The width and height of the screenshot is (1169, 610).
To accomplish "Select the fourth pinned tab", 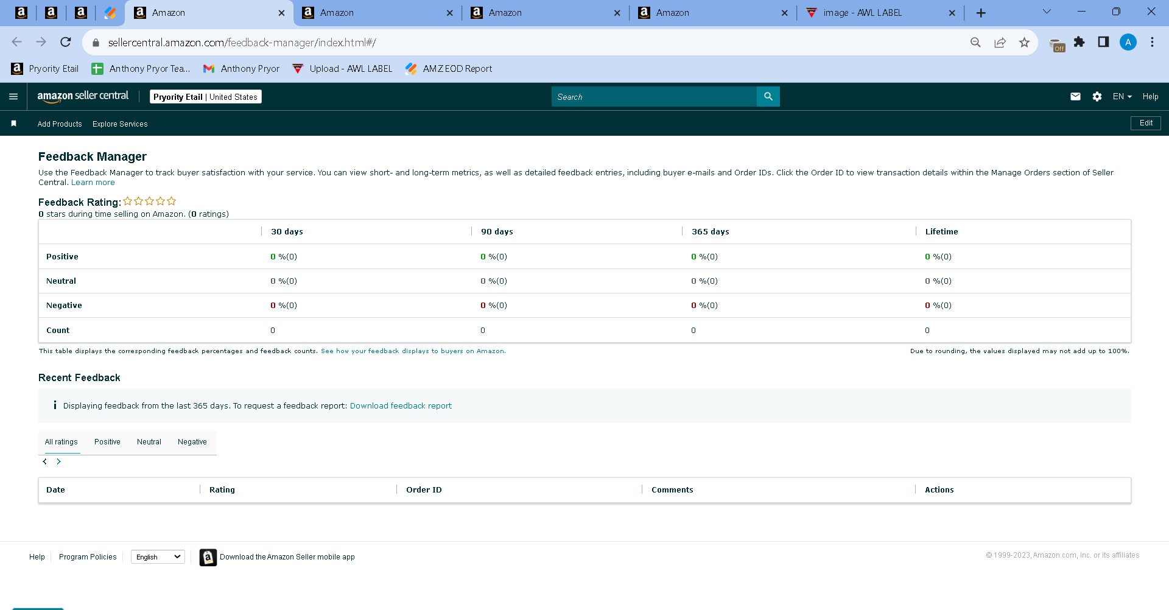I will (x=110, y=13).
